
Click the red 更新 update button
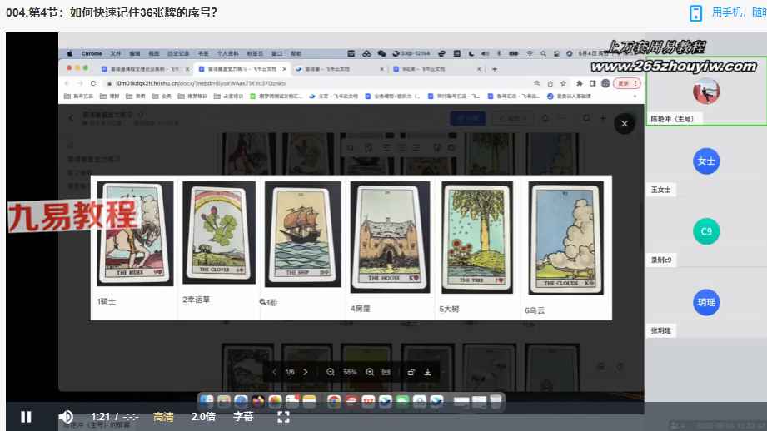(623, 83)
